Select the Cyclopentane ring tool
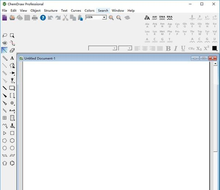Image resolution: width=220 pixels, height=190 pixels. 5,140
